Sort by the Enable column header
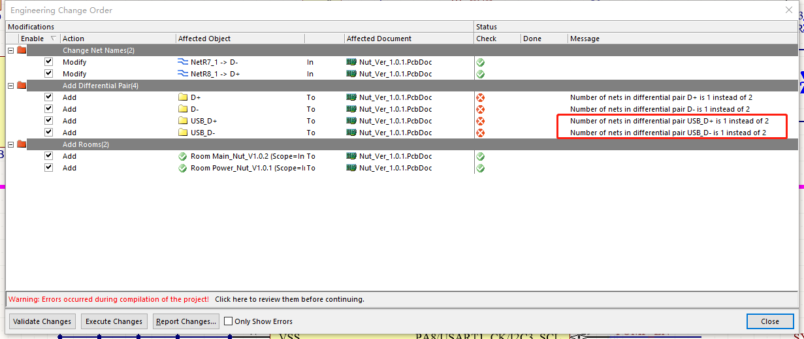 pyautogui.click(x=33, y=39)
